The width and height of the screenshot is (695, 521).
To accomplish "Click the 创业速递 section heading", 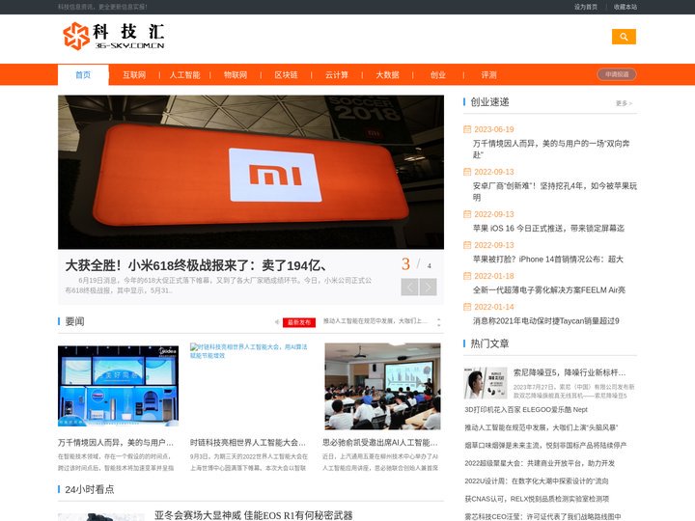I will point(489,102).
